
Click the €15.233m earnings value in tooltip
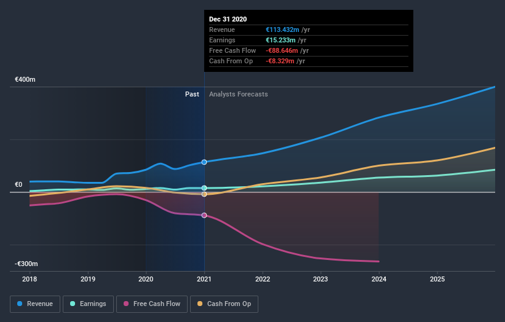click(x=280, y=40)
